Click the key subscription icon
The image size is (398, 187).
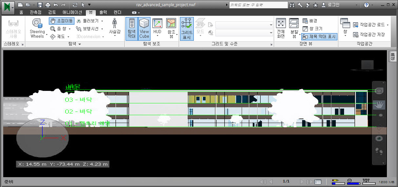tap(300, 5)
